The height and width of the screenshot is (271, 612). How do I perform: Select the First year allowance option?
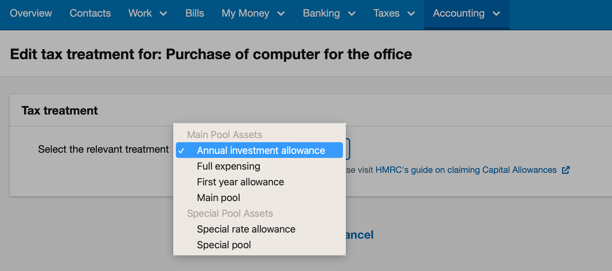point(240,182)
